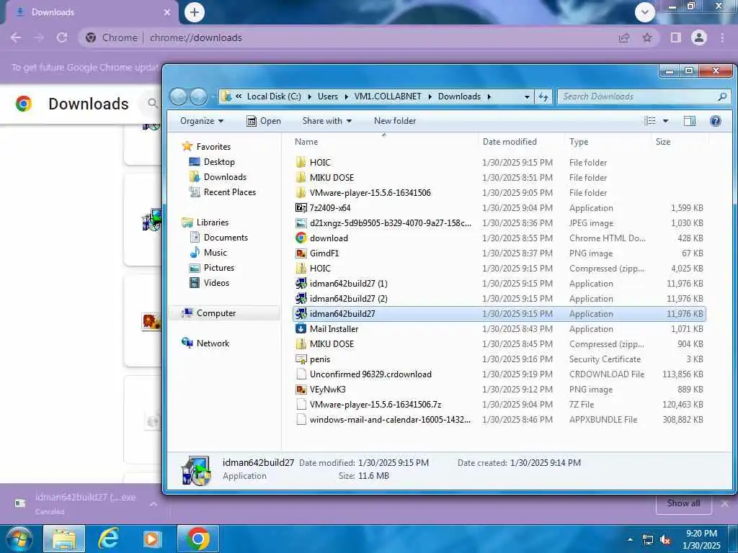738x553 pixels.
Task: Open the change view options arrow
Action: point(665,121)
